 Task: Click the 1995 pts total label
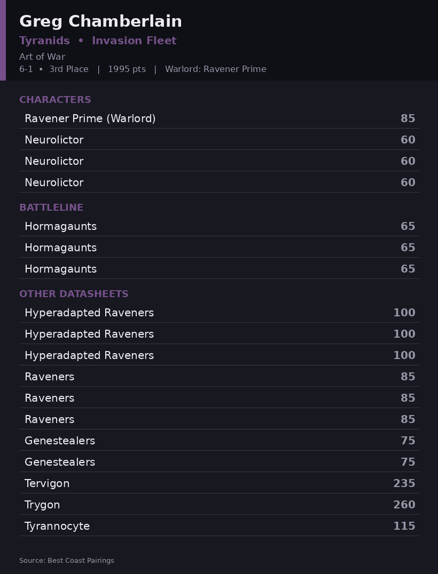click(x=127, y=69)
